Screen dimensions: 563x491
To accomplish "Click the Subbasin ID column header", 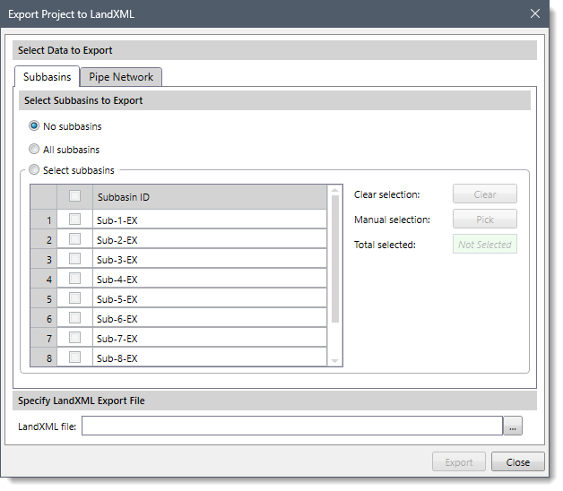I will [210, 197].
